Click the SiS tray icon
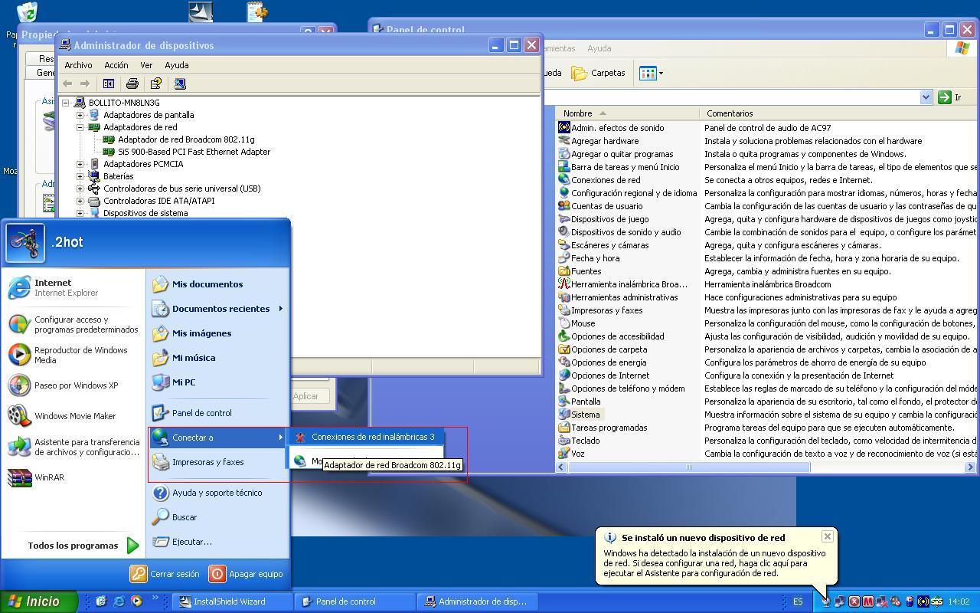 point(936,602)
